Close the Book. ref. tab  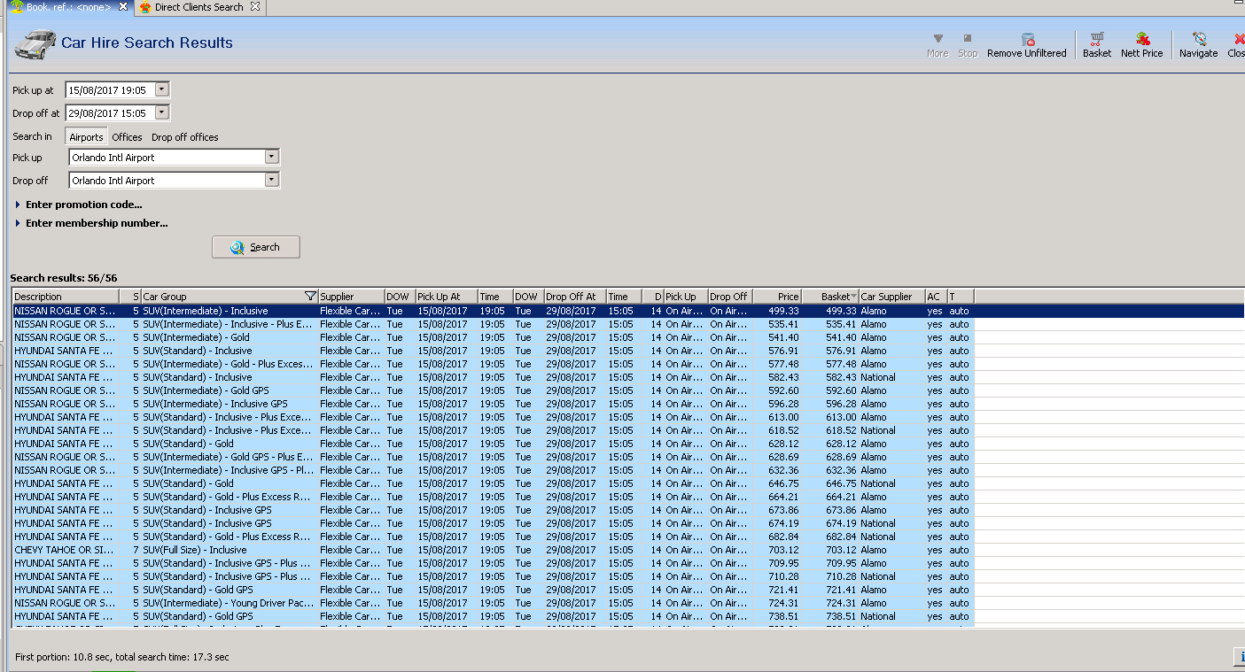pyautogui.click(x=123, y=7)
